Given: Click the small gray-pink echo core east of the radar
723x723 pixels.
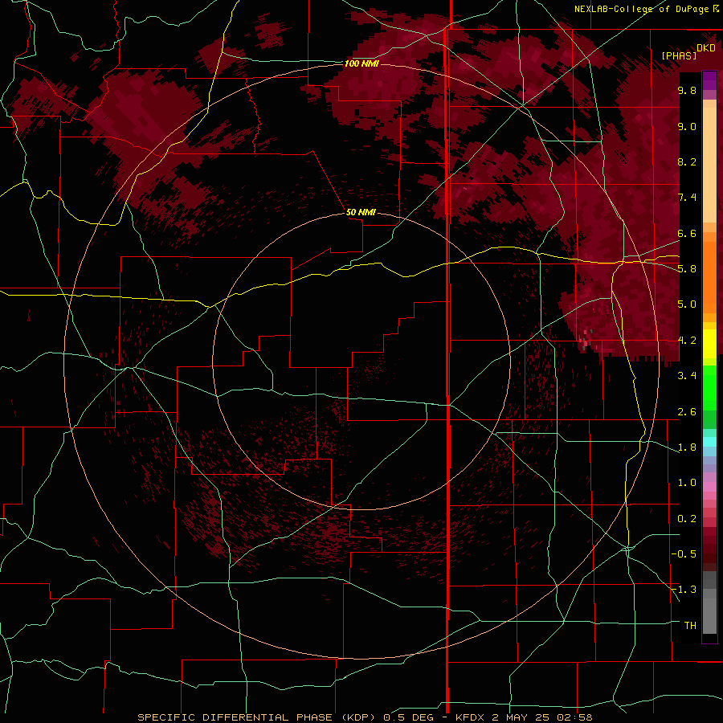Looking at the screenshot, I should pos(586,339).
